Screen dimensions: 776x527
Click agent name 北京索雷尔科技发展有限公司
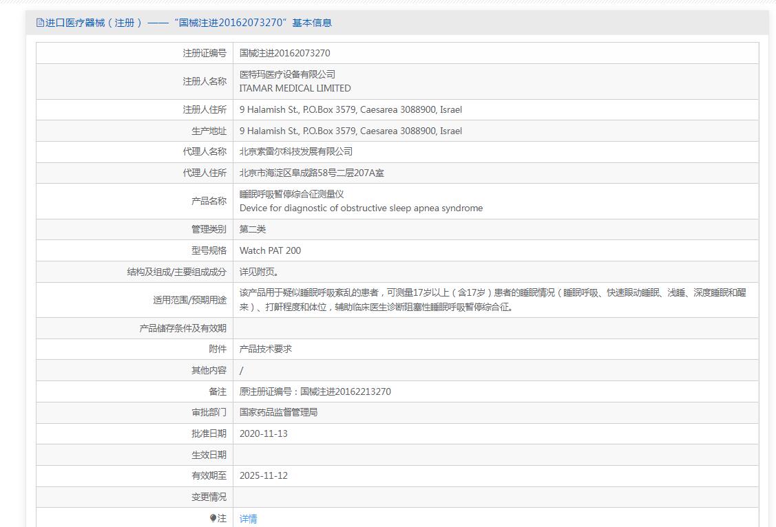[x=296, y=151]
